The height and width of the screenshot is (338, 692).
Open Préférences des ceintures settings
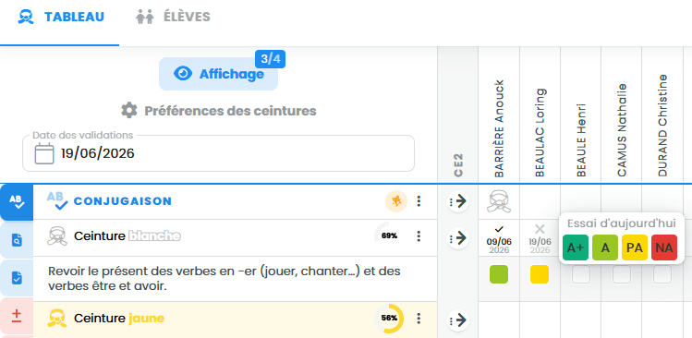[218, 110]
